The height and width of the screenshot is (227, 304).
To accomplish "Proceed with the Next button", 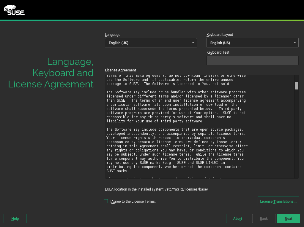I will (x=288, y=219).
